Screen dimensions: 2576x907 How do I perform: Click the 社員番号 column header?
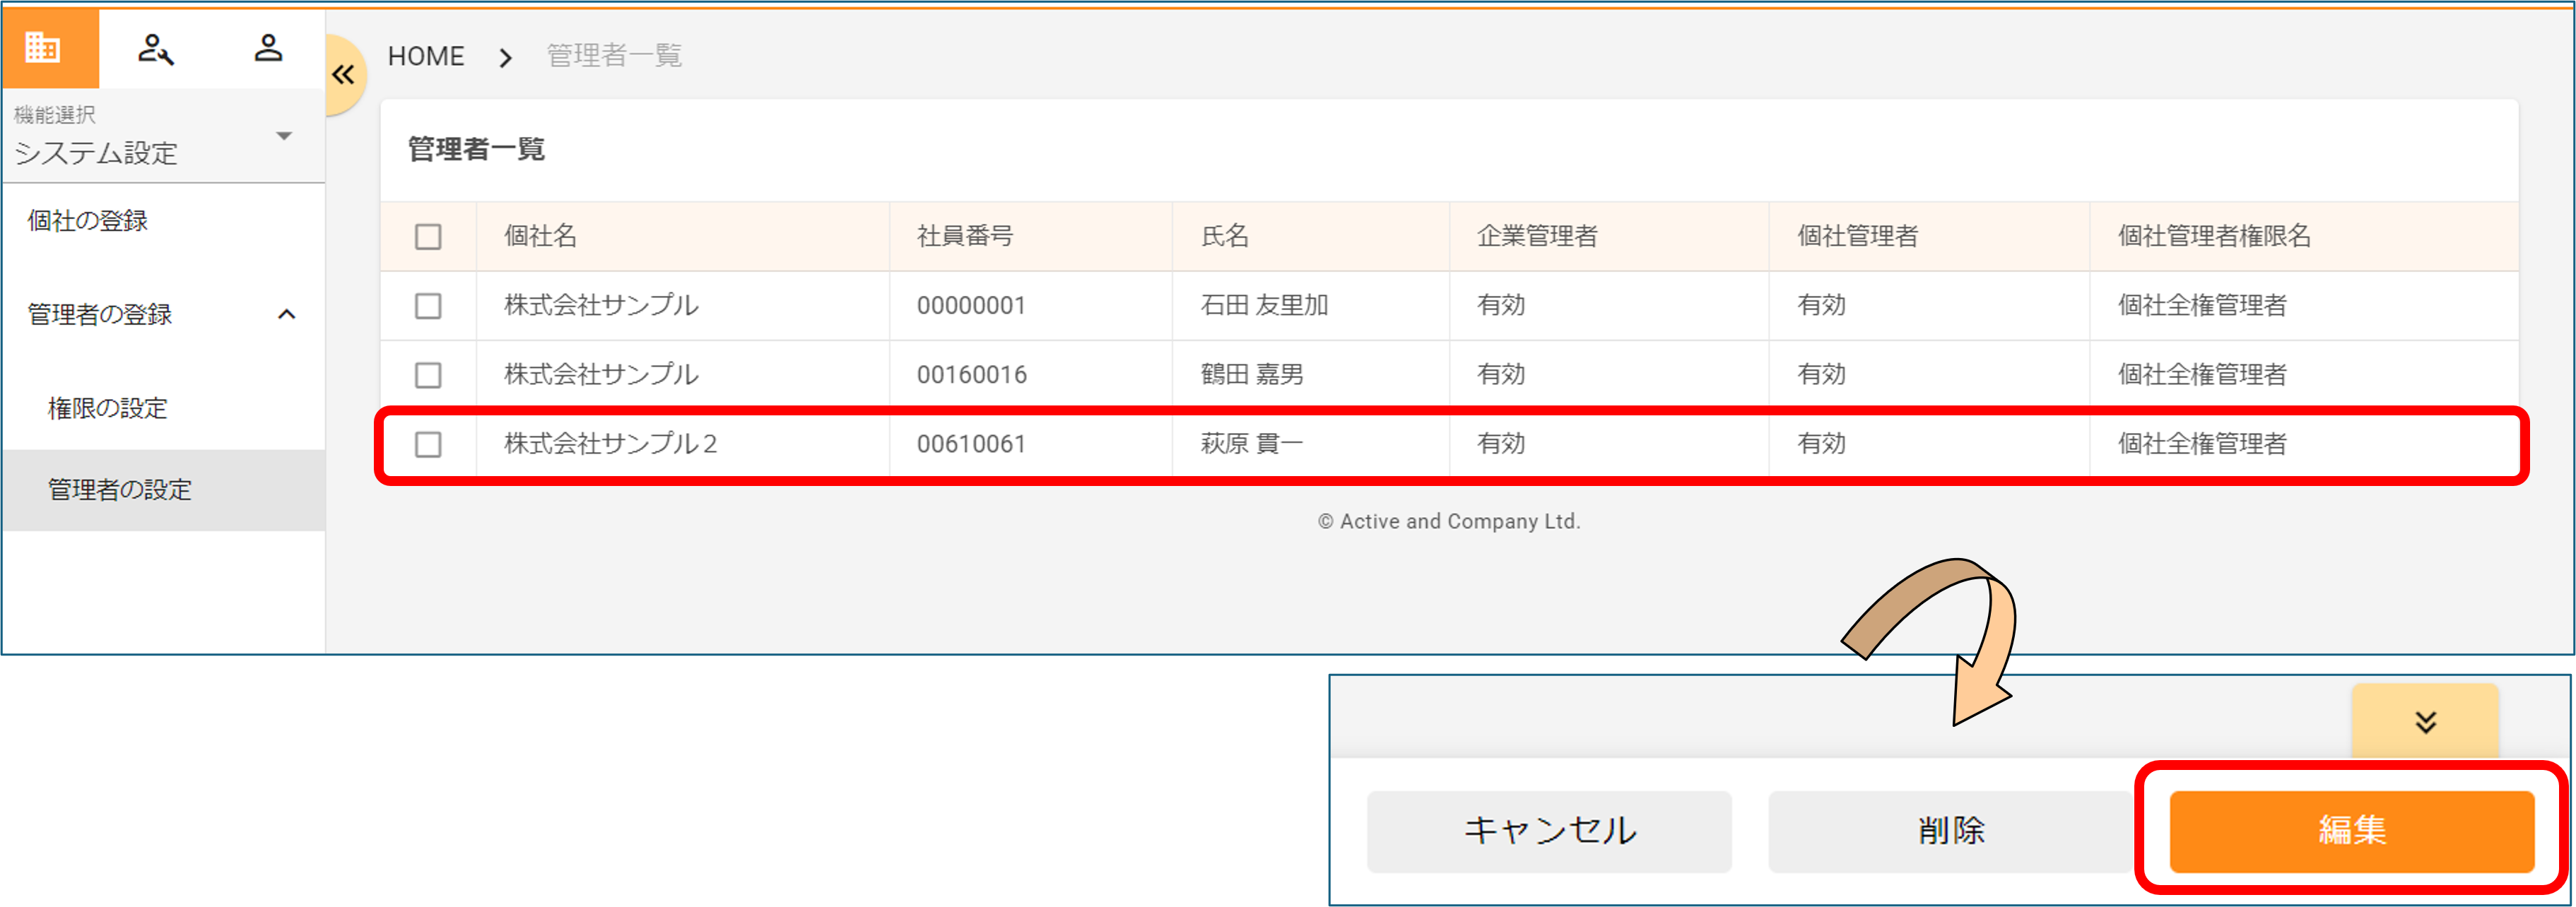(965, 236)
